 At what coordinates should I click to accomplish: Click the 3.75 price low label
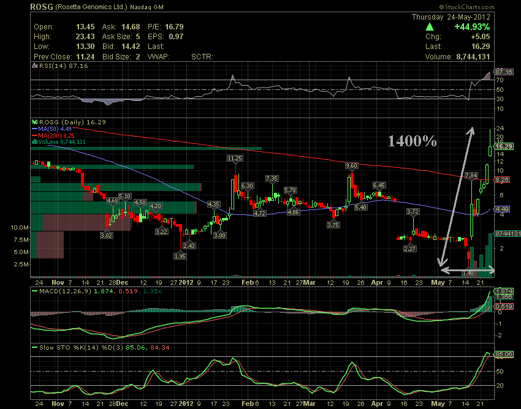click(333, 225)
